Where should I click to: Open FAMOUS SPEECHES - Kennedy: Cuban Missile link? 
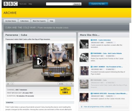coord(110,93)
